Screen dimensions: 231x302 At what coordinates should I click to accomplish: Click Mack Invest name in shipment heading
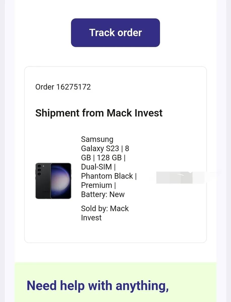135,113
